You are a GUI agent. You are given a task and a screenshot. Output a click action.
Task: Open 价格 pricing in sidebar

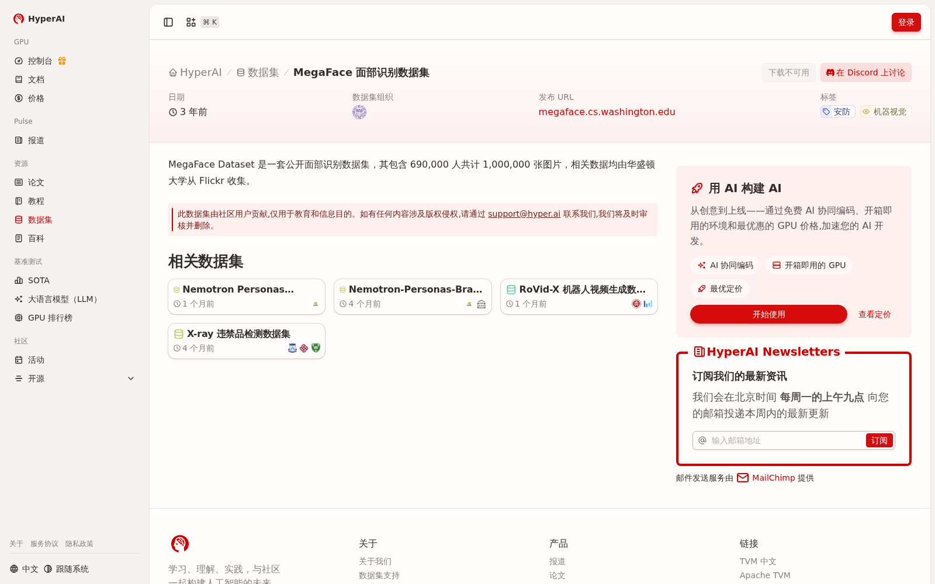click(75, 98)
